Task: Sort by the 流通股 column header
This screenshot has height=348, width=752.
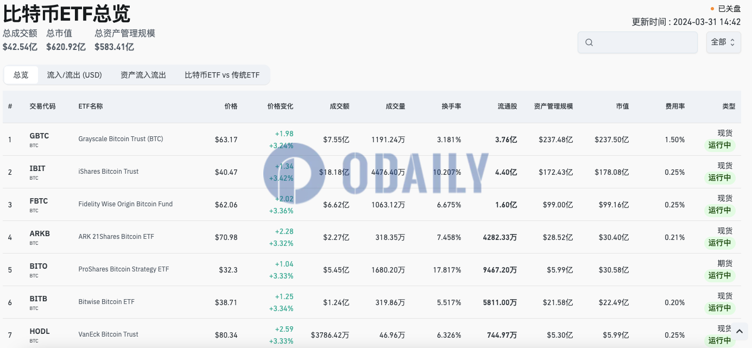Action: (507, 106)
